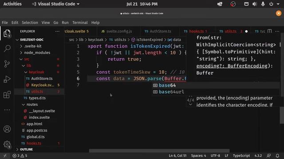This screenshot has height=159, width=284.
Task: Open the microphone indicator in top bar
Action: click(x=263, y=4)
